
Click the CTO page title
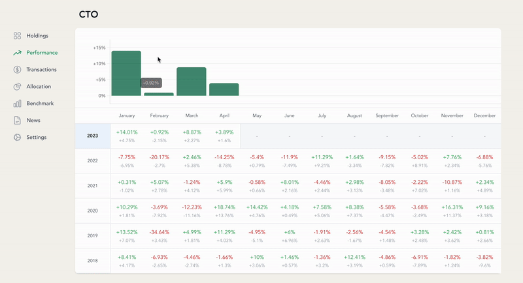click(88, 14)
